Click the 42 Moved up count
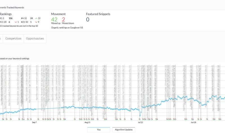Image resolution: width=225 pixels, height=135 pixels. (55, 19)
